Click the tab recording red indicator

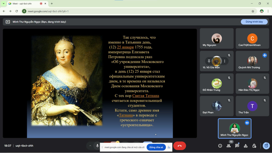pos(41,3)
